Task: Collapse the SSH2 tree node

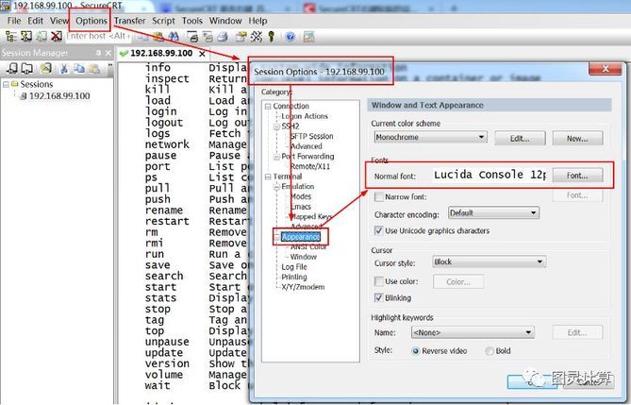Action: tap(276, 127)
